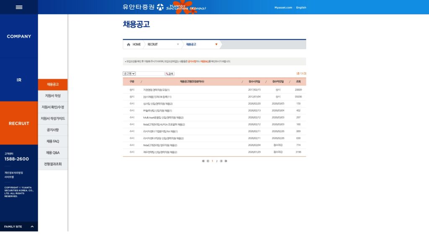Click the last-page double-arrow pagination icon
This screenshot has width=429, height=241.
(226, 161)
